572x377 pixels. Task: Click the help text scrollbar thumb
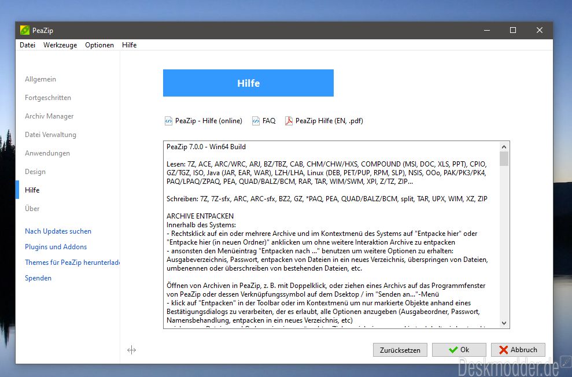pyautogui.click(x=504, y=159)
